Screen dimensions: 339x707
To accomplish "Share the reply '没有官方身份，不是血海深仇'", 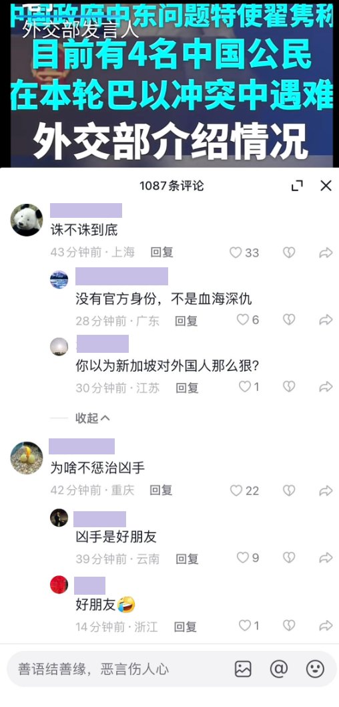I will tap(326, 320).
